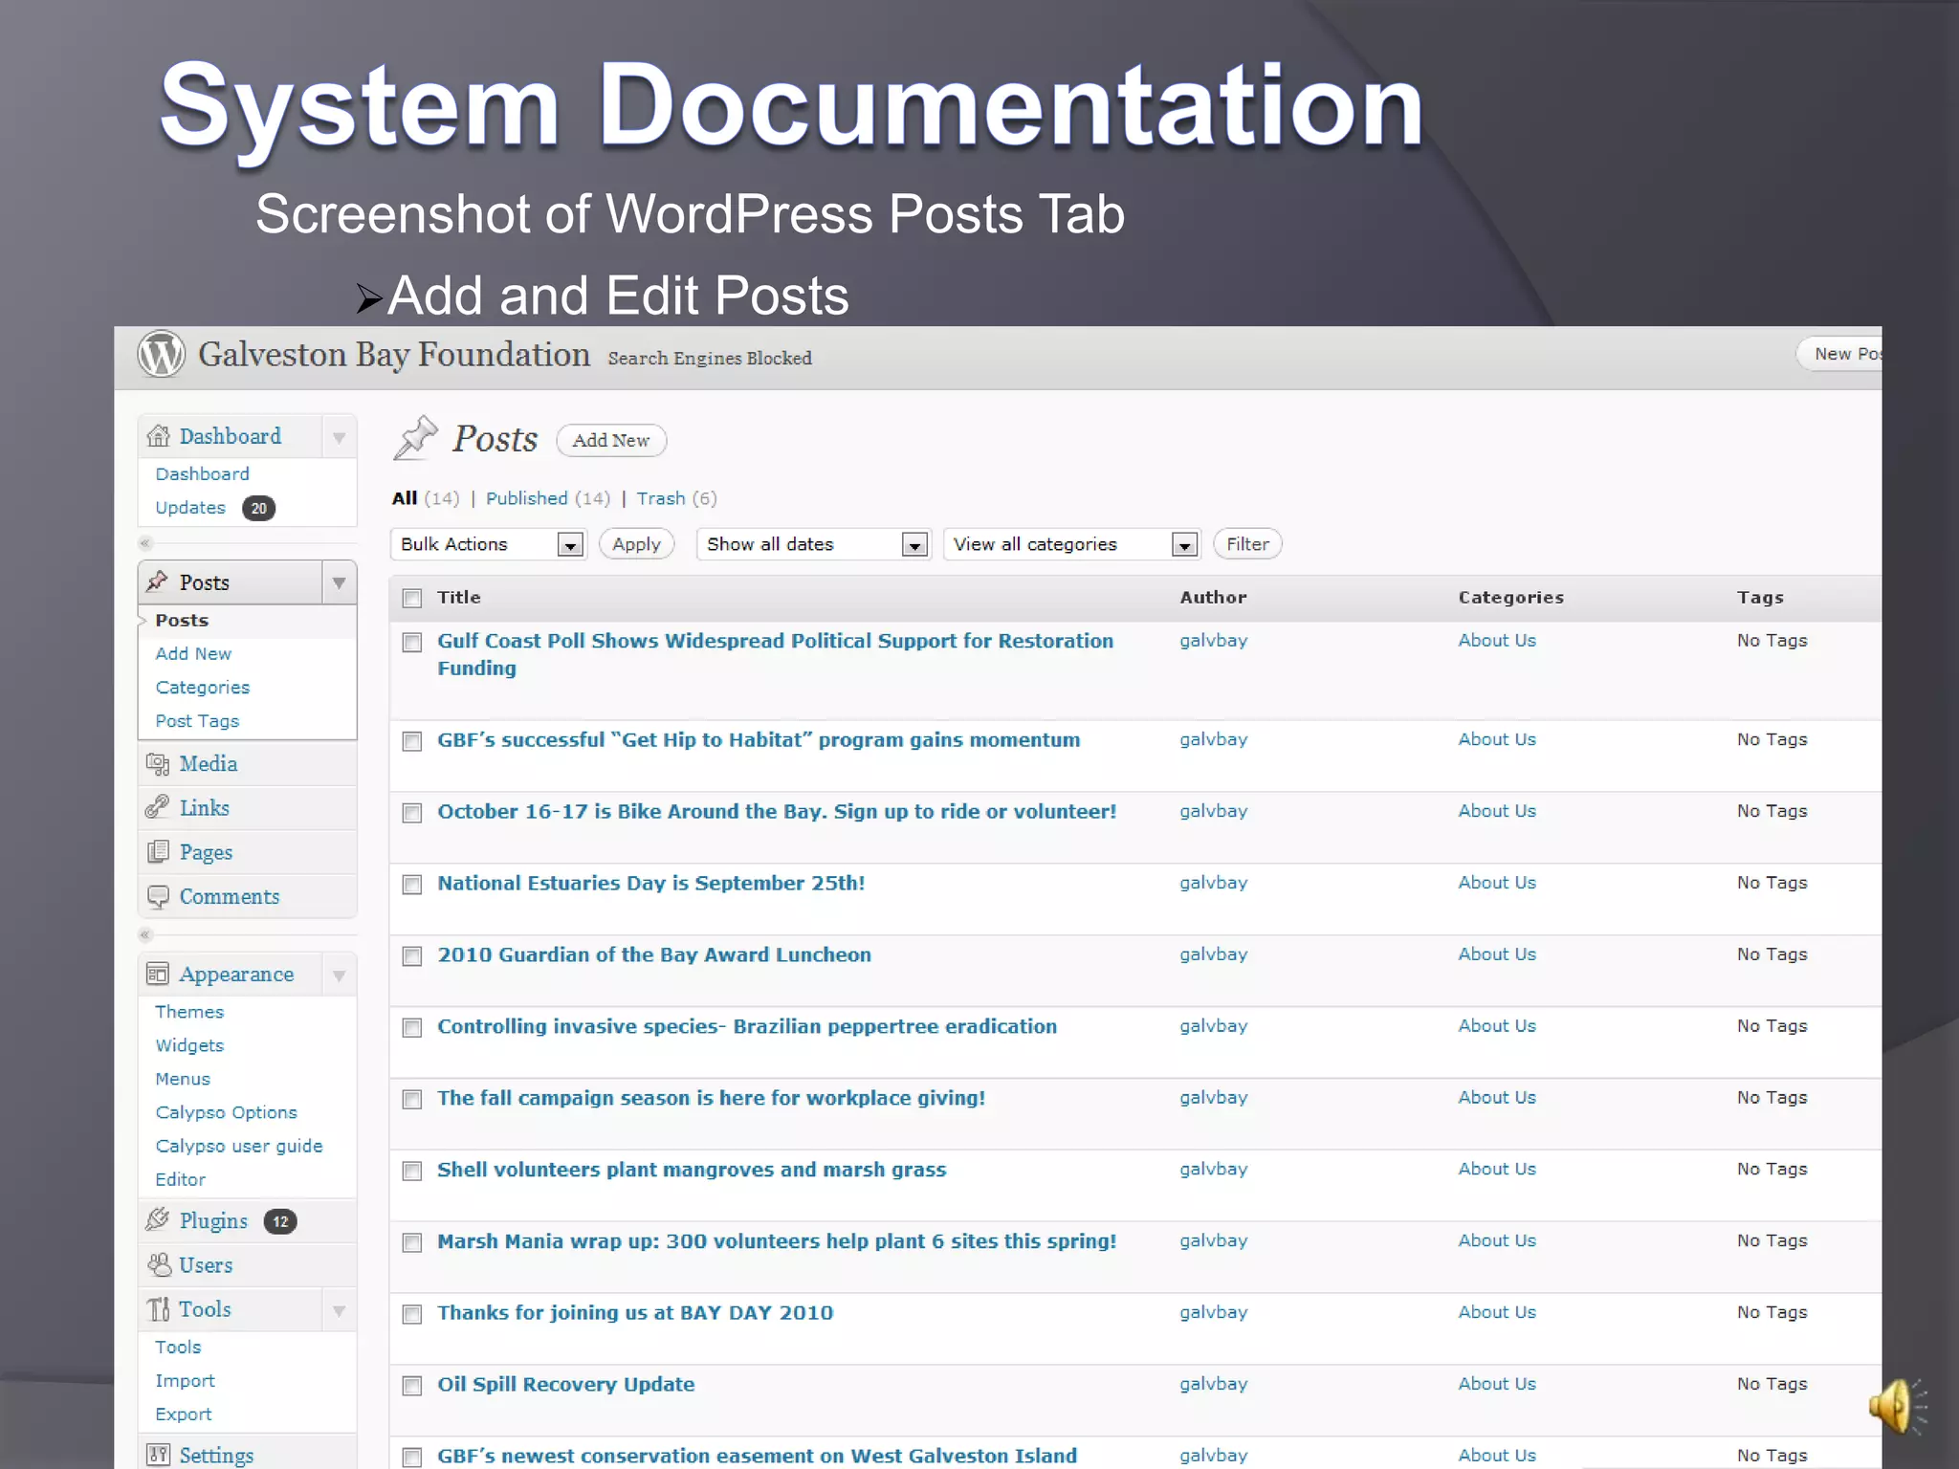The image size is (1959, 1469).
Task: Click the speaker audio icon on slide
Action: [1898, 1406]
